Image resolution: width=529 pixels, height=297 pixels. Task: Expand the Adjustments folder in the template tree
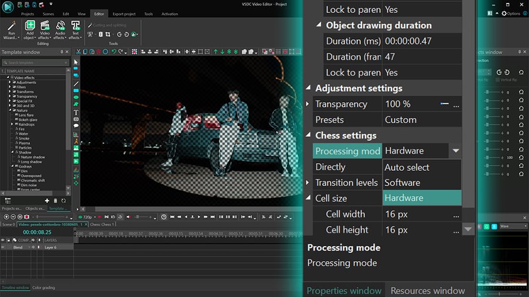click(11, 82)
